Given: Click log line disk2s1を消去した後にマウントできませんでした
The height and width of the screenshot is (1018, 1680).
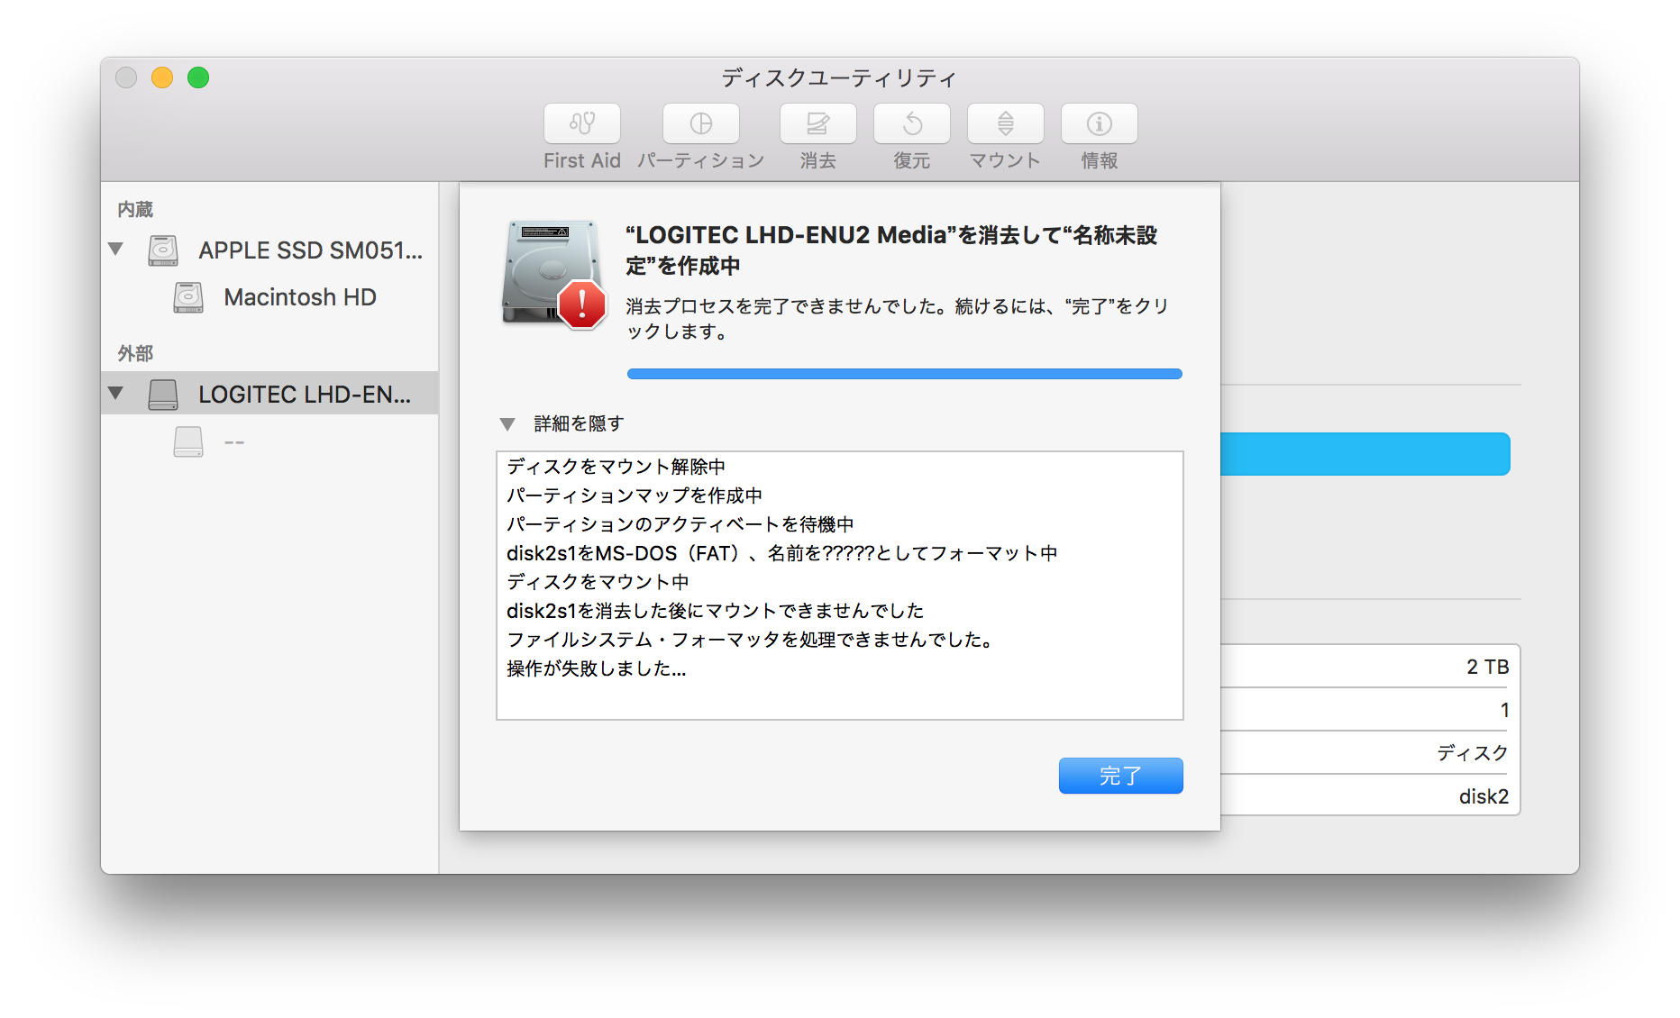Looking at the screenshot, I should click(716, 611).
